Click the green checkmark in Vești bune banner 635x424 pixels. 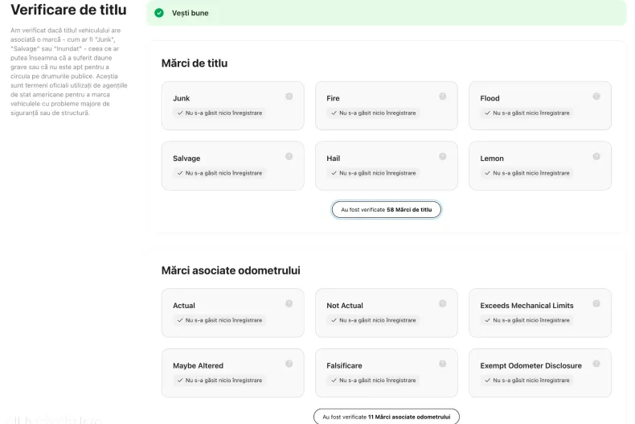point(159,13)
